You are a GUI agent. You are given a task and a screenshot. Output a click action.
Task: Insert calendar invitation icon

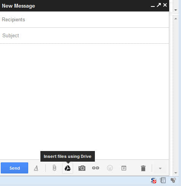tap(124, 168)
